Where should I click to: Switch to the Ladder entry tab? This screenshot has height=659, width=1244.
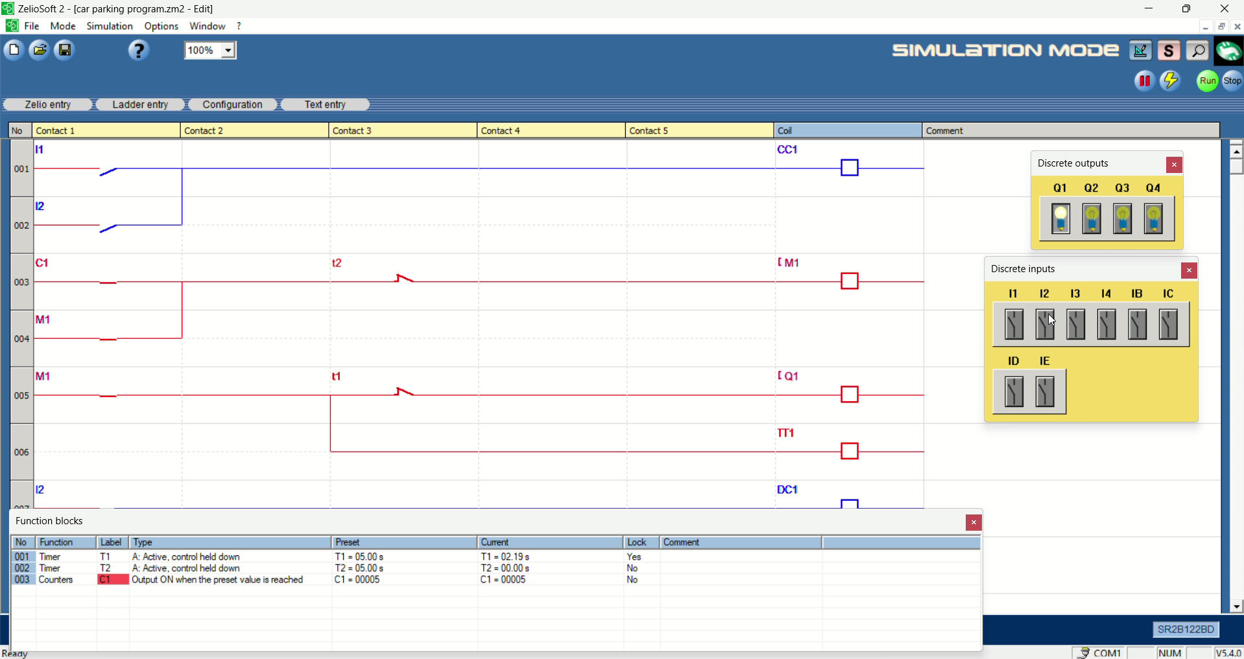click(140, 104)
